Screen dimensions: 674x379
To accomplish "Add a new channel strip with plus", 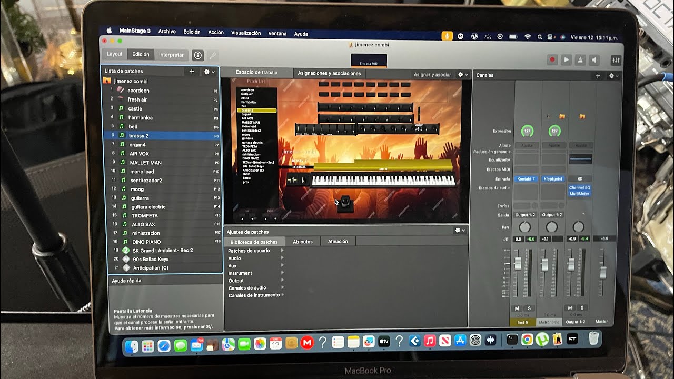I will point(598,76).
